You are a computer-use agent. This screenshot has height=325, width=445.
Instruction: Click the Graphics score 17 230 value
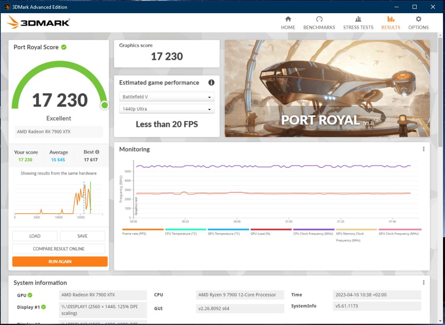click(167, 56)
